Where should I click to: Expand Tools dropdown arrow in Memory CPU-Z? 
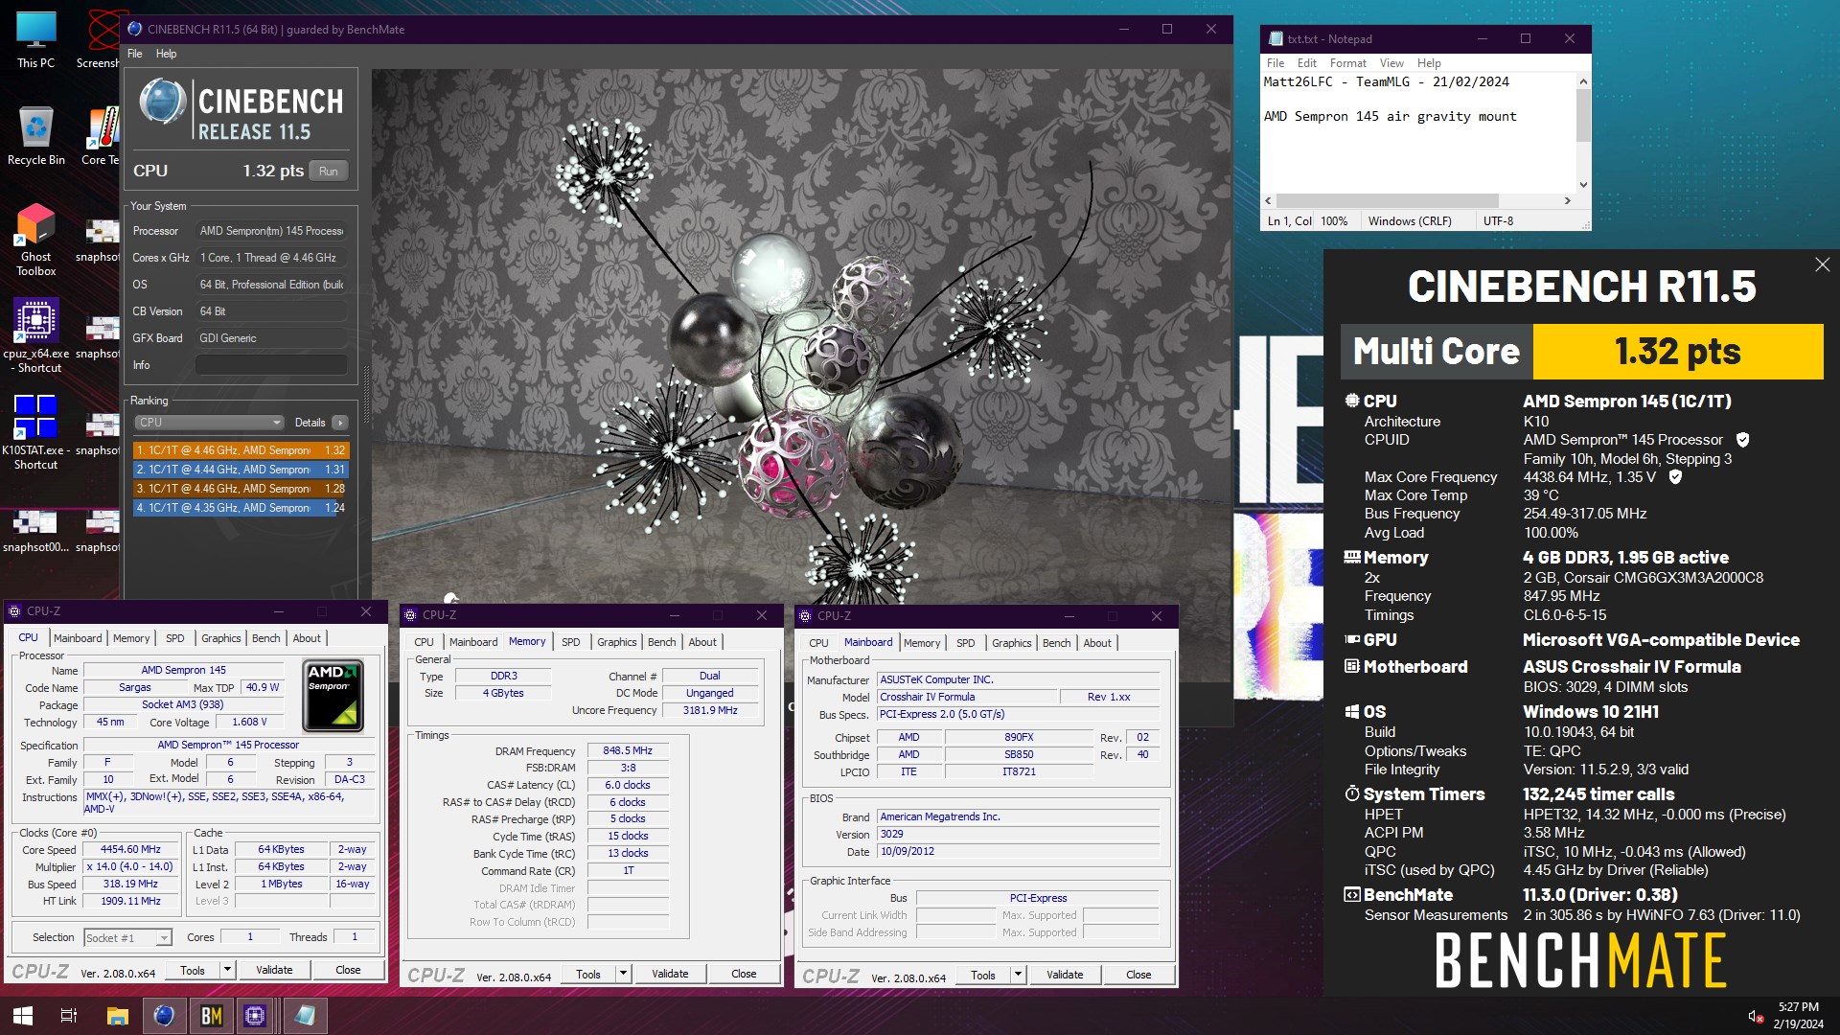pyautogui.click(x=623, y=974)
